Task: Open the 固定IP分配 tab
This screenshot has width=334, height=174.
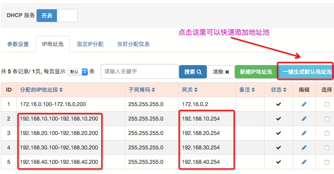Action: (90, 44)
